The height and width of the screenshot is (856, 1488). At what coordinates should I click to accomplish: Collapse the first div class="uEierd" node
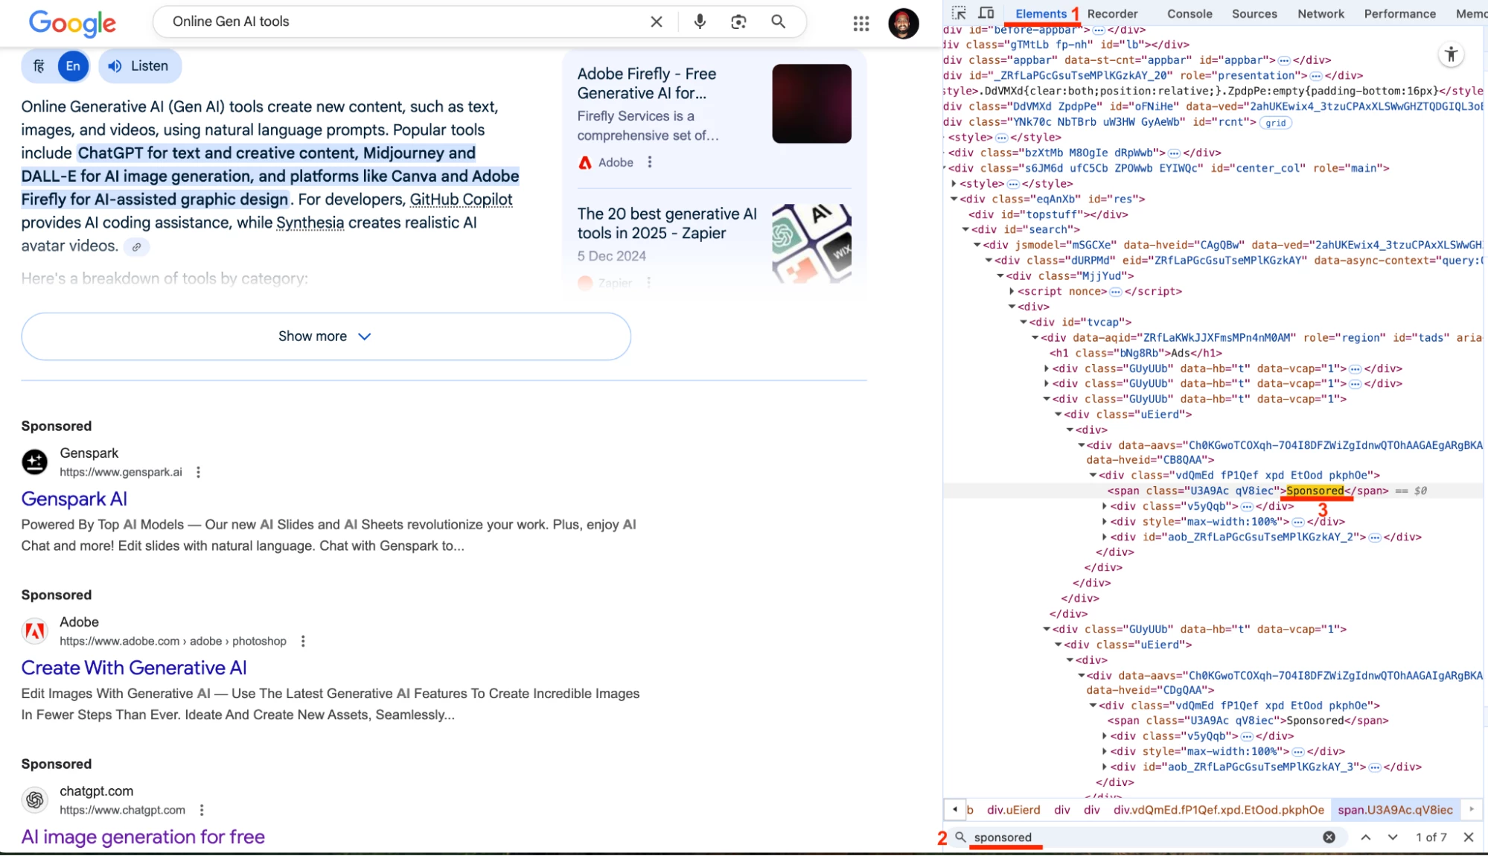tap(1058, 414)
